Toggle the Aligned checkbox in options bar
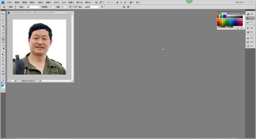This screenshot has width=256, height=139. pos(73,7)
